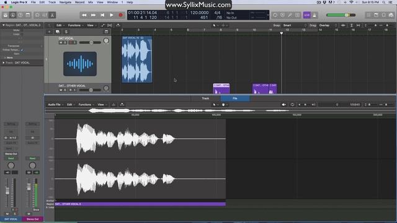Open the media Browsers icon
The width and height of the screenshot is (397, 223).
391,15
